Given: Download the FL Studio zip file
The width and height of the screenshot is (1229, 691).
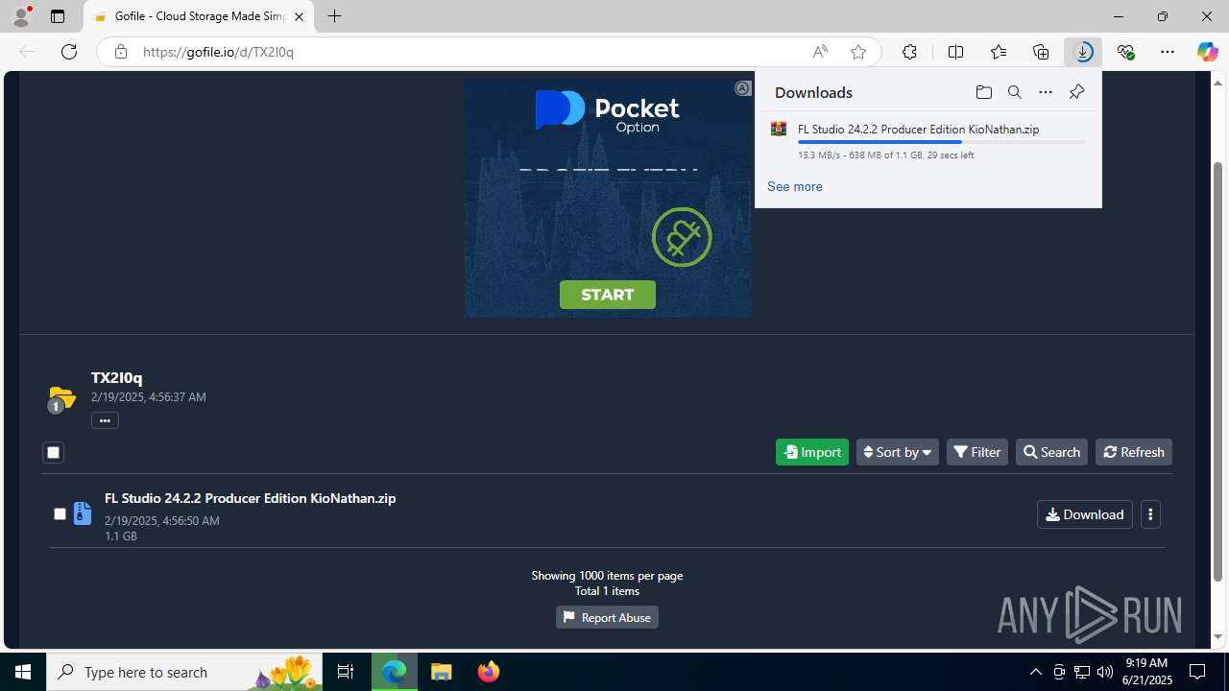Looking at the screenshot, I should pos(1085,514).
